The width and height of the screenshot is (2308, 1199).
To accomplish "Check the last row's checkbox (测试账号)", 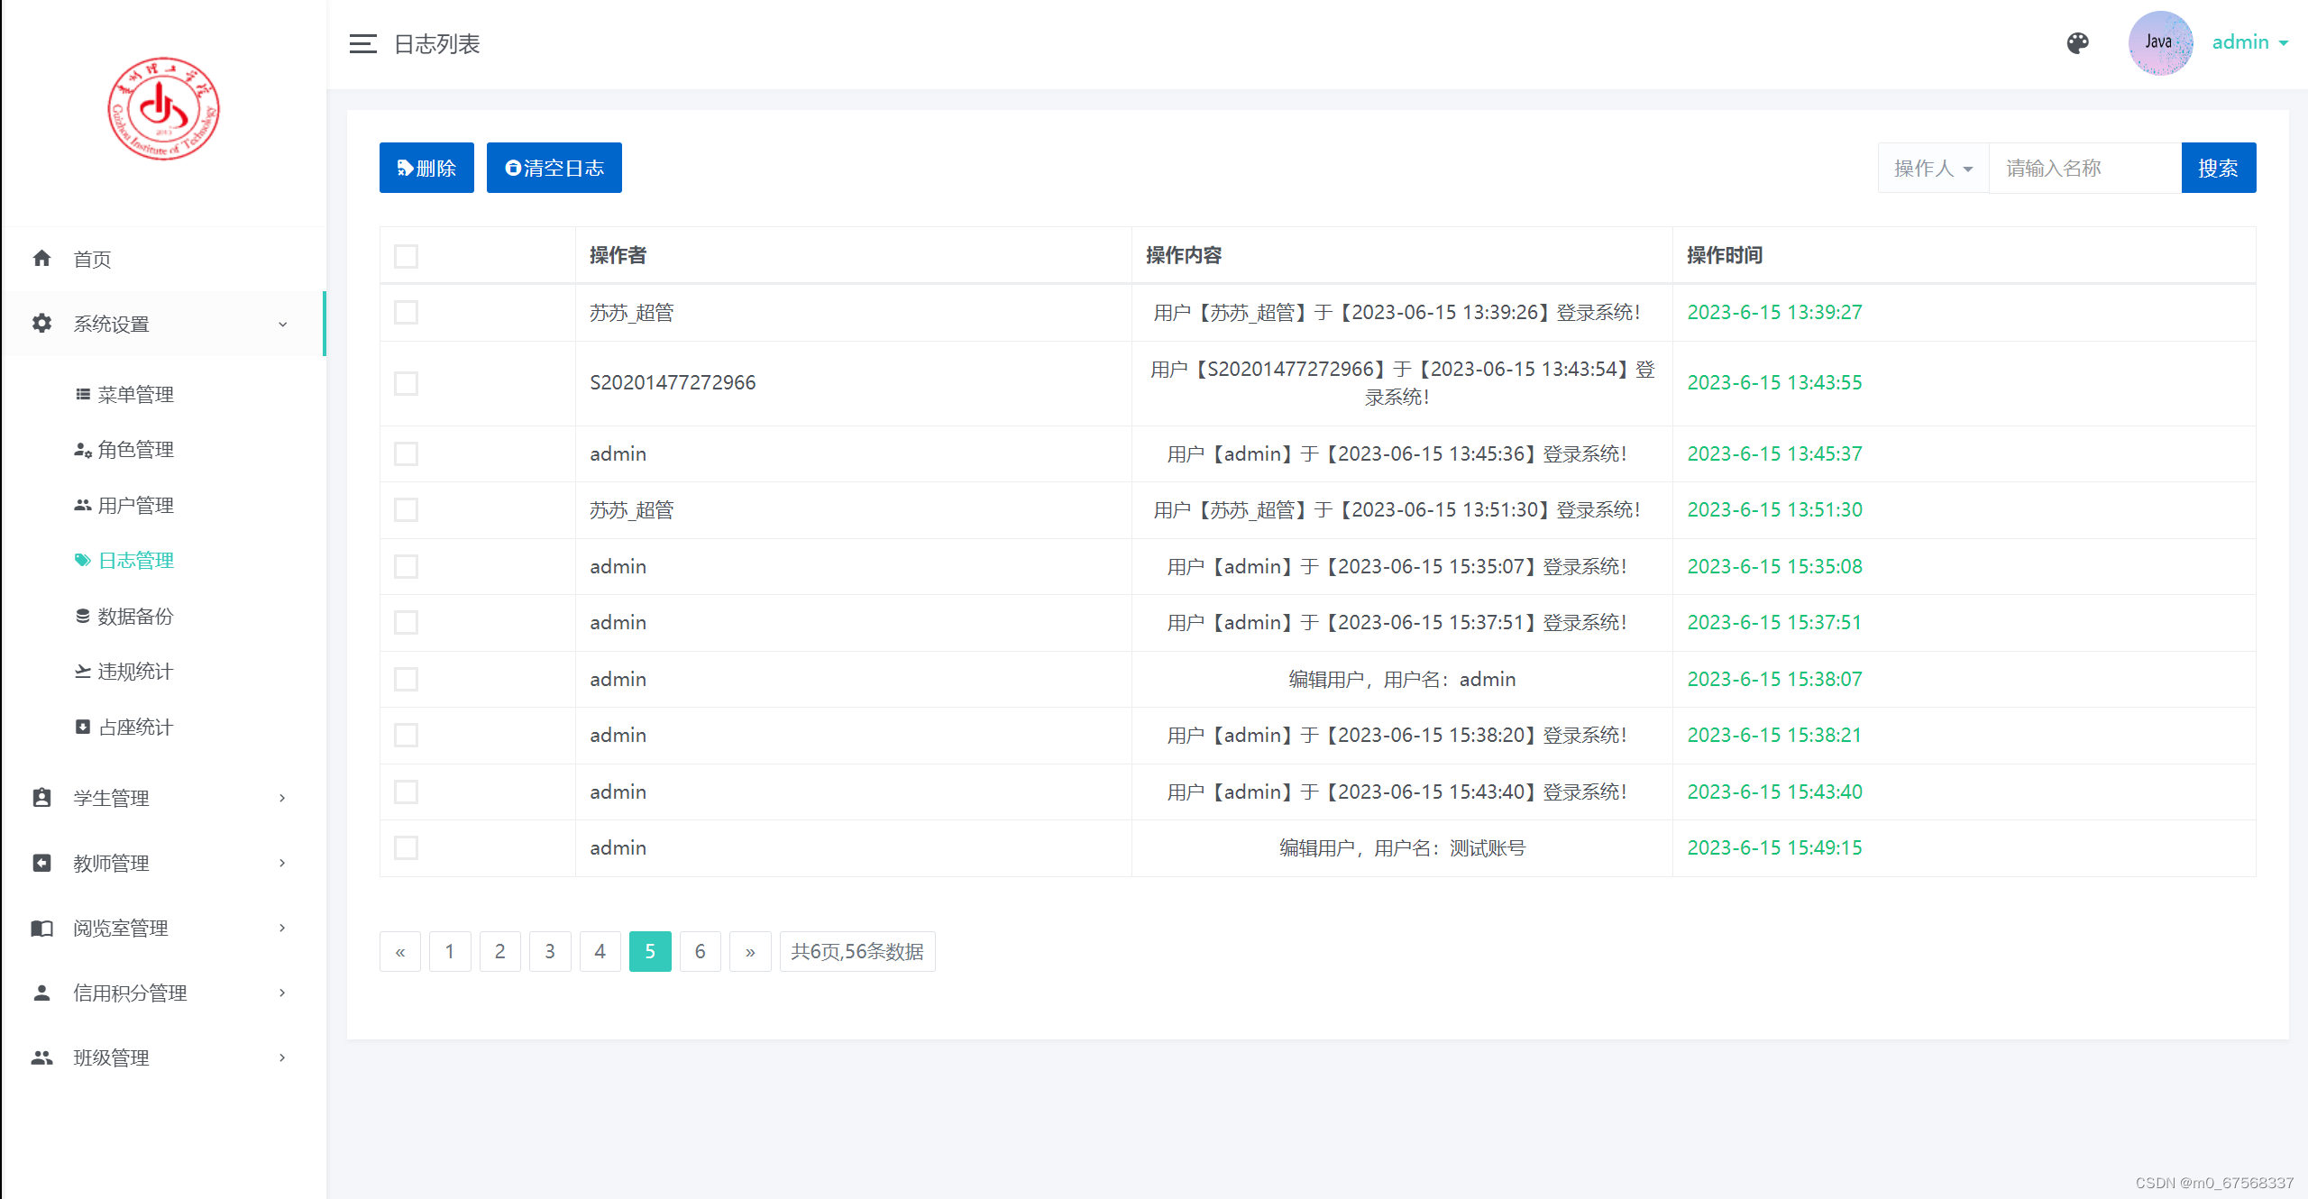I will (406, 847).
